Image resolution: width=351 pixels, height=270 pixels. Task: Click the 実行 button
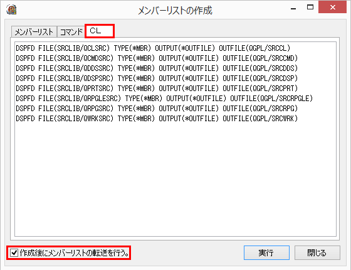(266, 252)
